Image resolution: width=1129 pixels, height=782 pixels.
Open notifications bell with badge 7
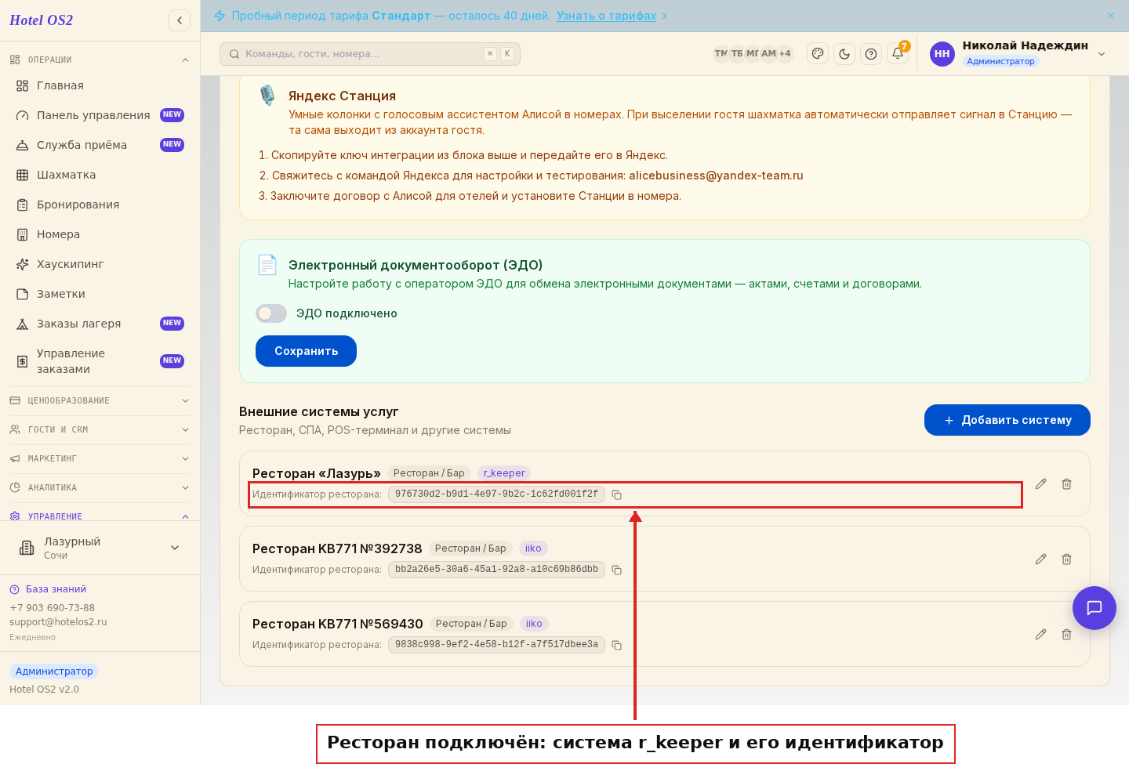[898, 54]
